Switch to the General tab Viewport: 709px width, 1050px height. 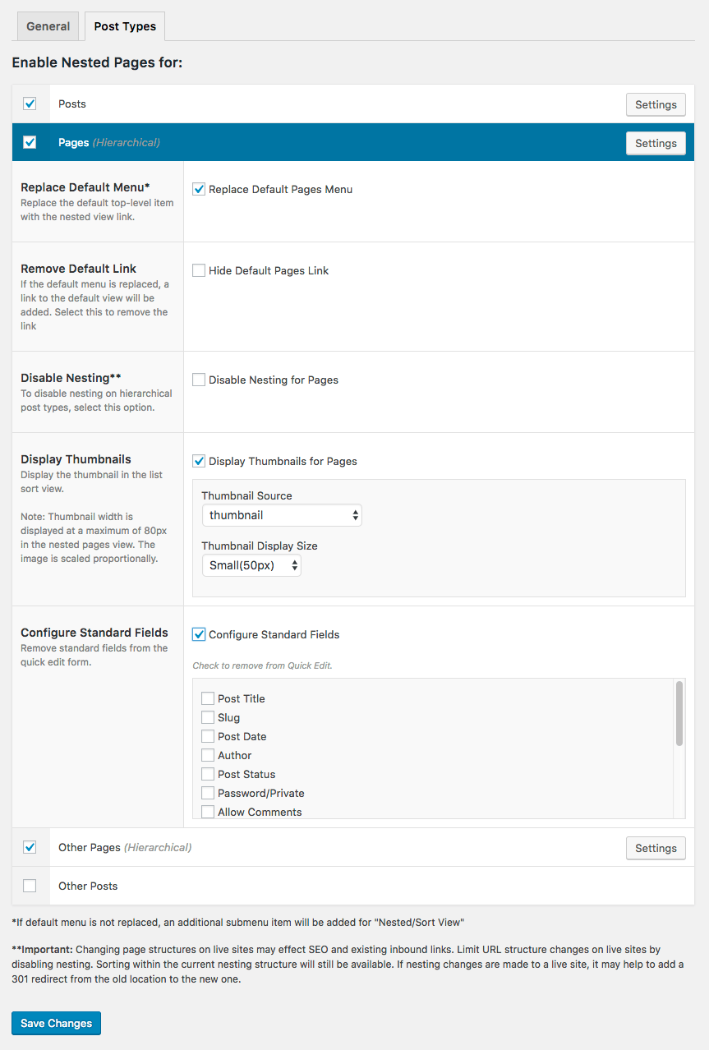48,26
